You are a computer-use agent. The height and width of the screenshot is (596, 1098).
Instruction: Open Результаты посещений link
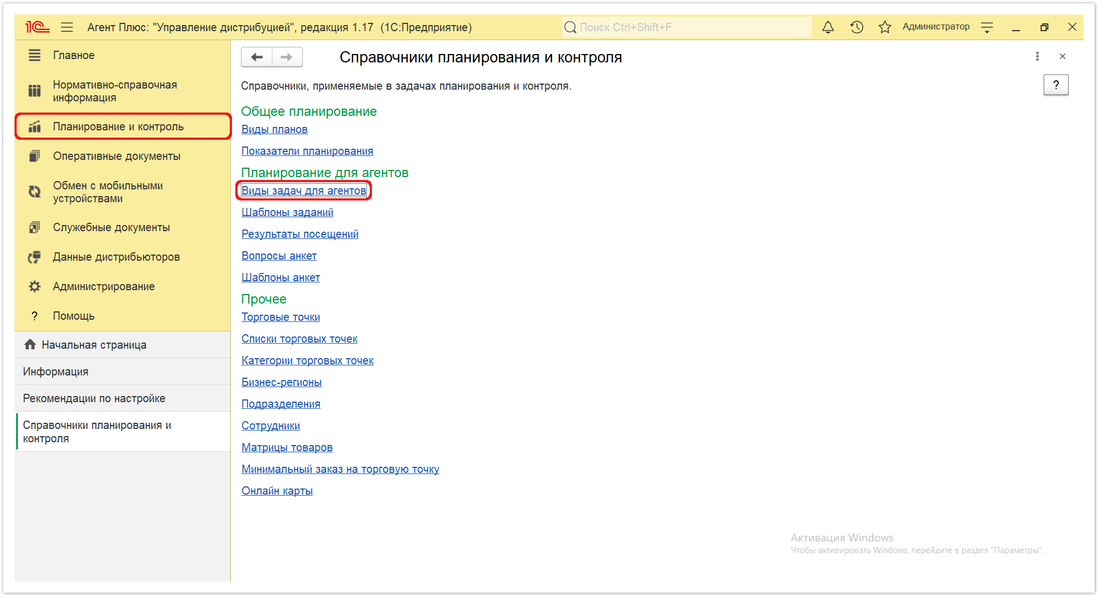pyautogui.click(x=300, y=234)
